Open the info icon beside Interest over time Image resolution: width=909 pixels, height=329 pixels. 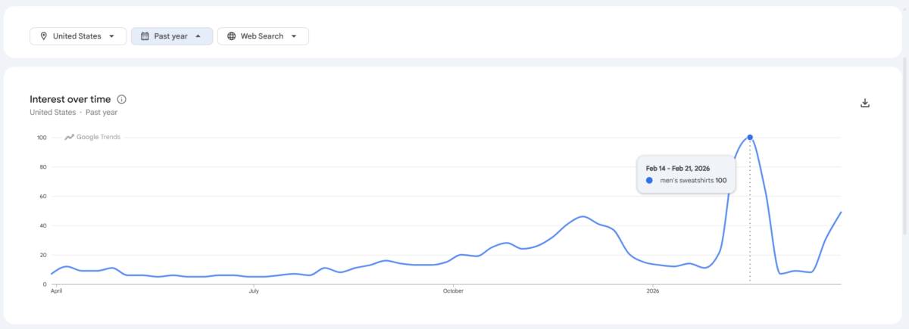click(x=122, y=99)
